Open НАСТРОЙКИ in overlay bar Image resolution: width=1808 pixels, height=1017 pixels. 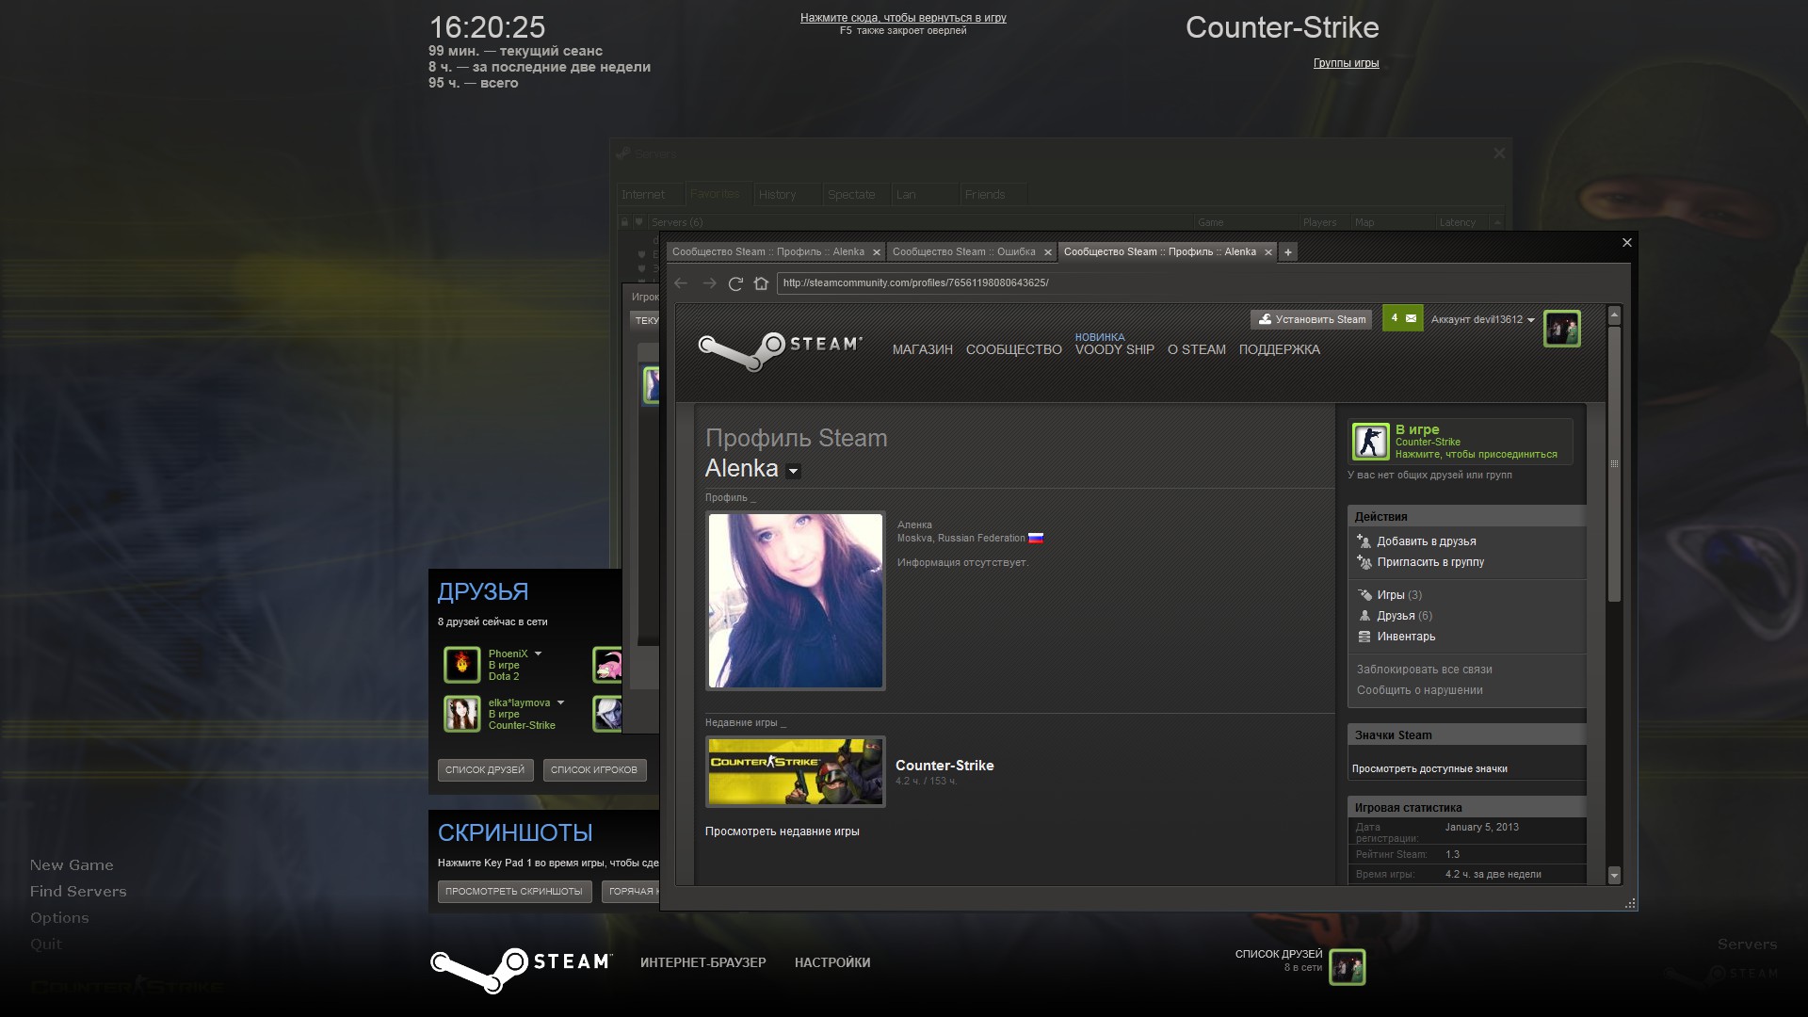tap(832, 962)
